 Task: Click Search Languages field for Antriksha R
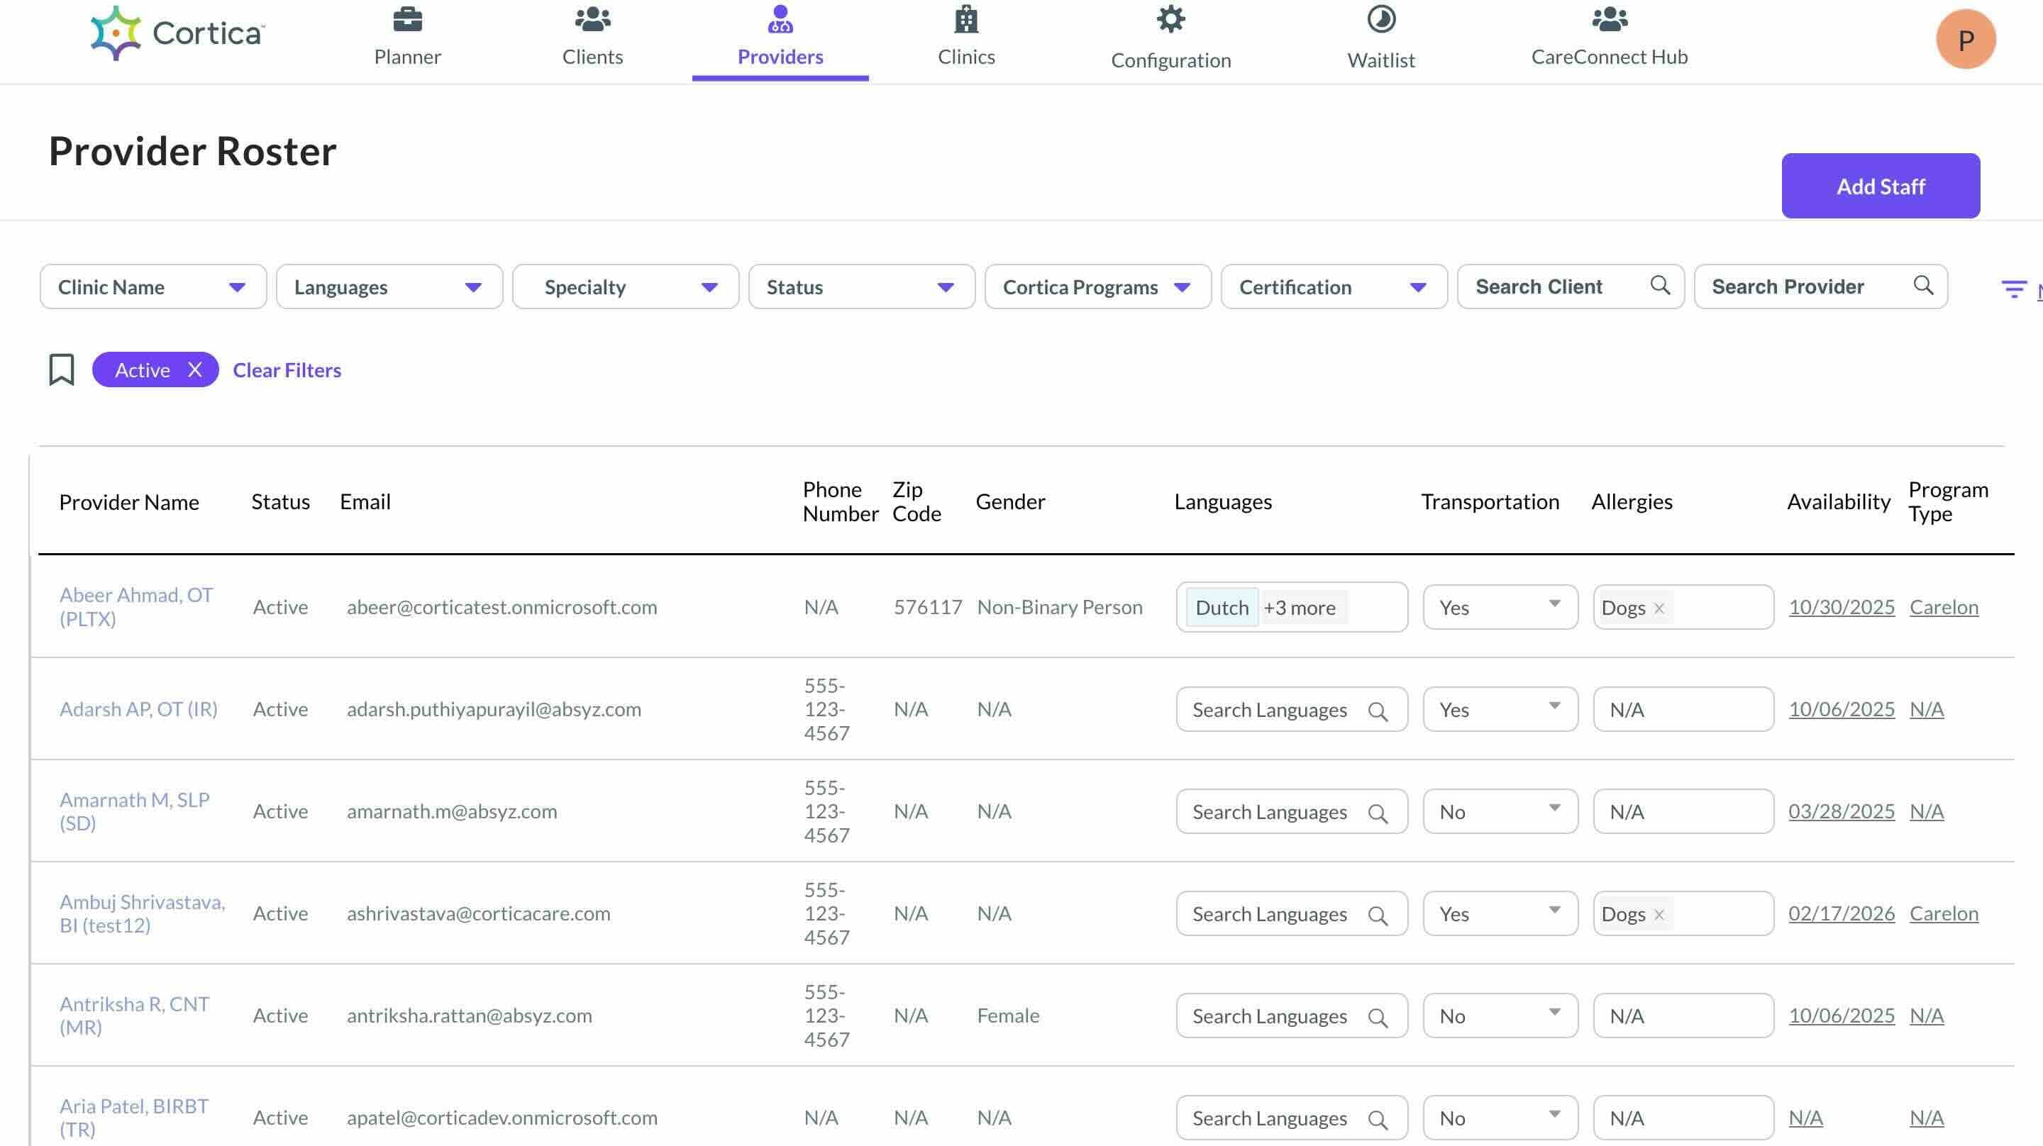pos(1292,1016)
